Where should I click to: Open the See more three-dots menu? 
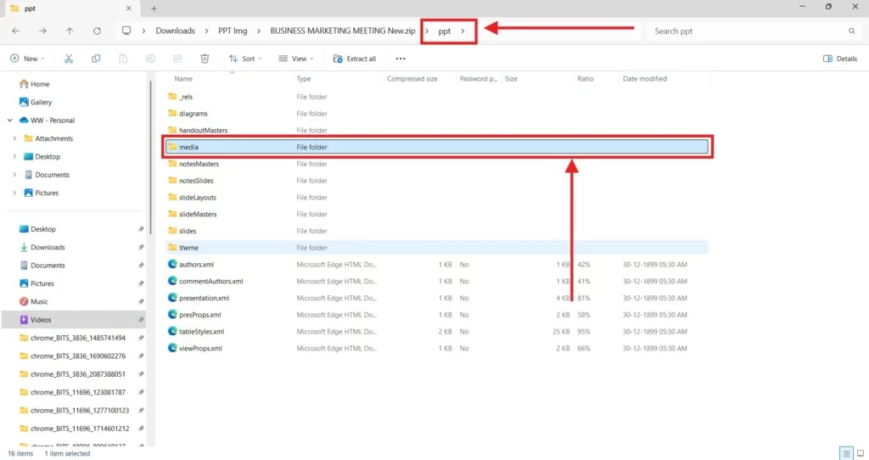[401, 59]
